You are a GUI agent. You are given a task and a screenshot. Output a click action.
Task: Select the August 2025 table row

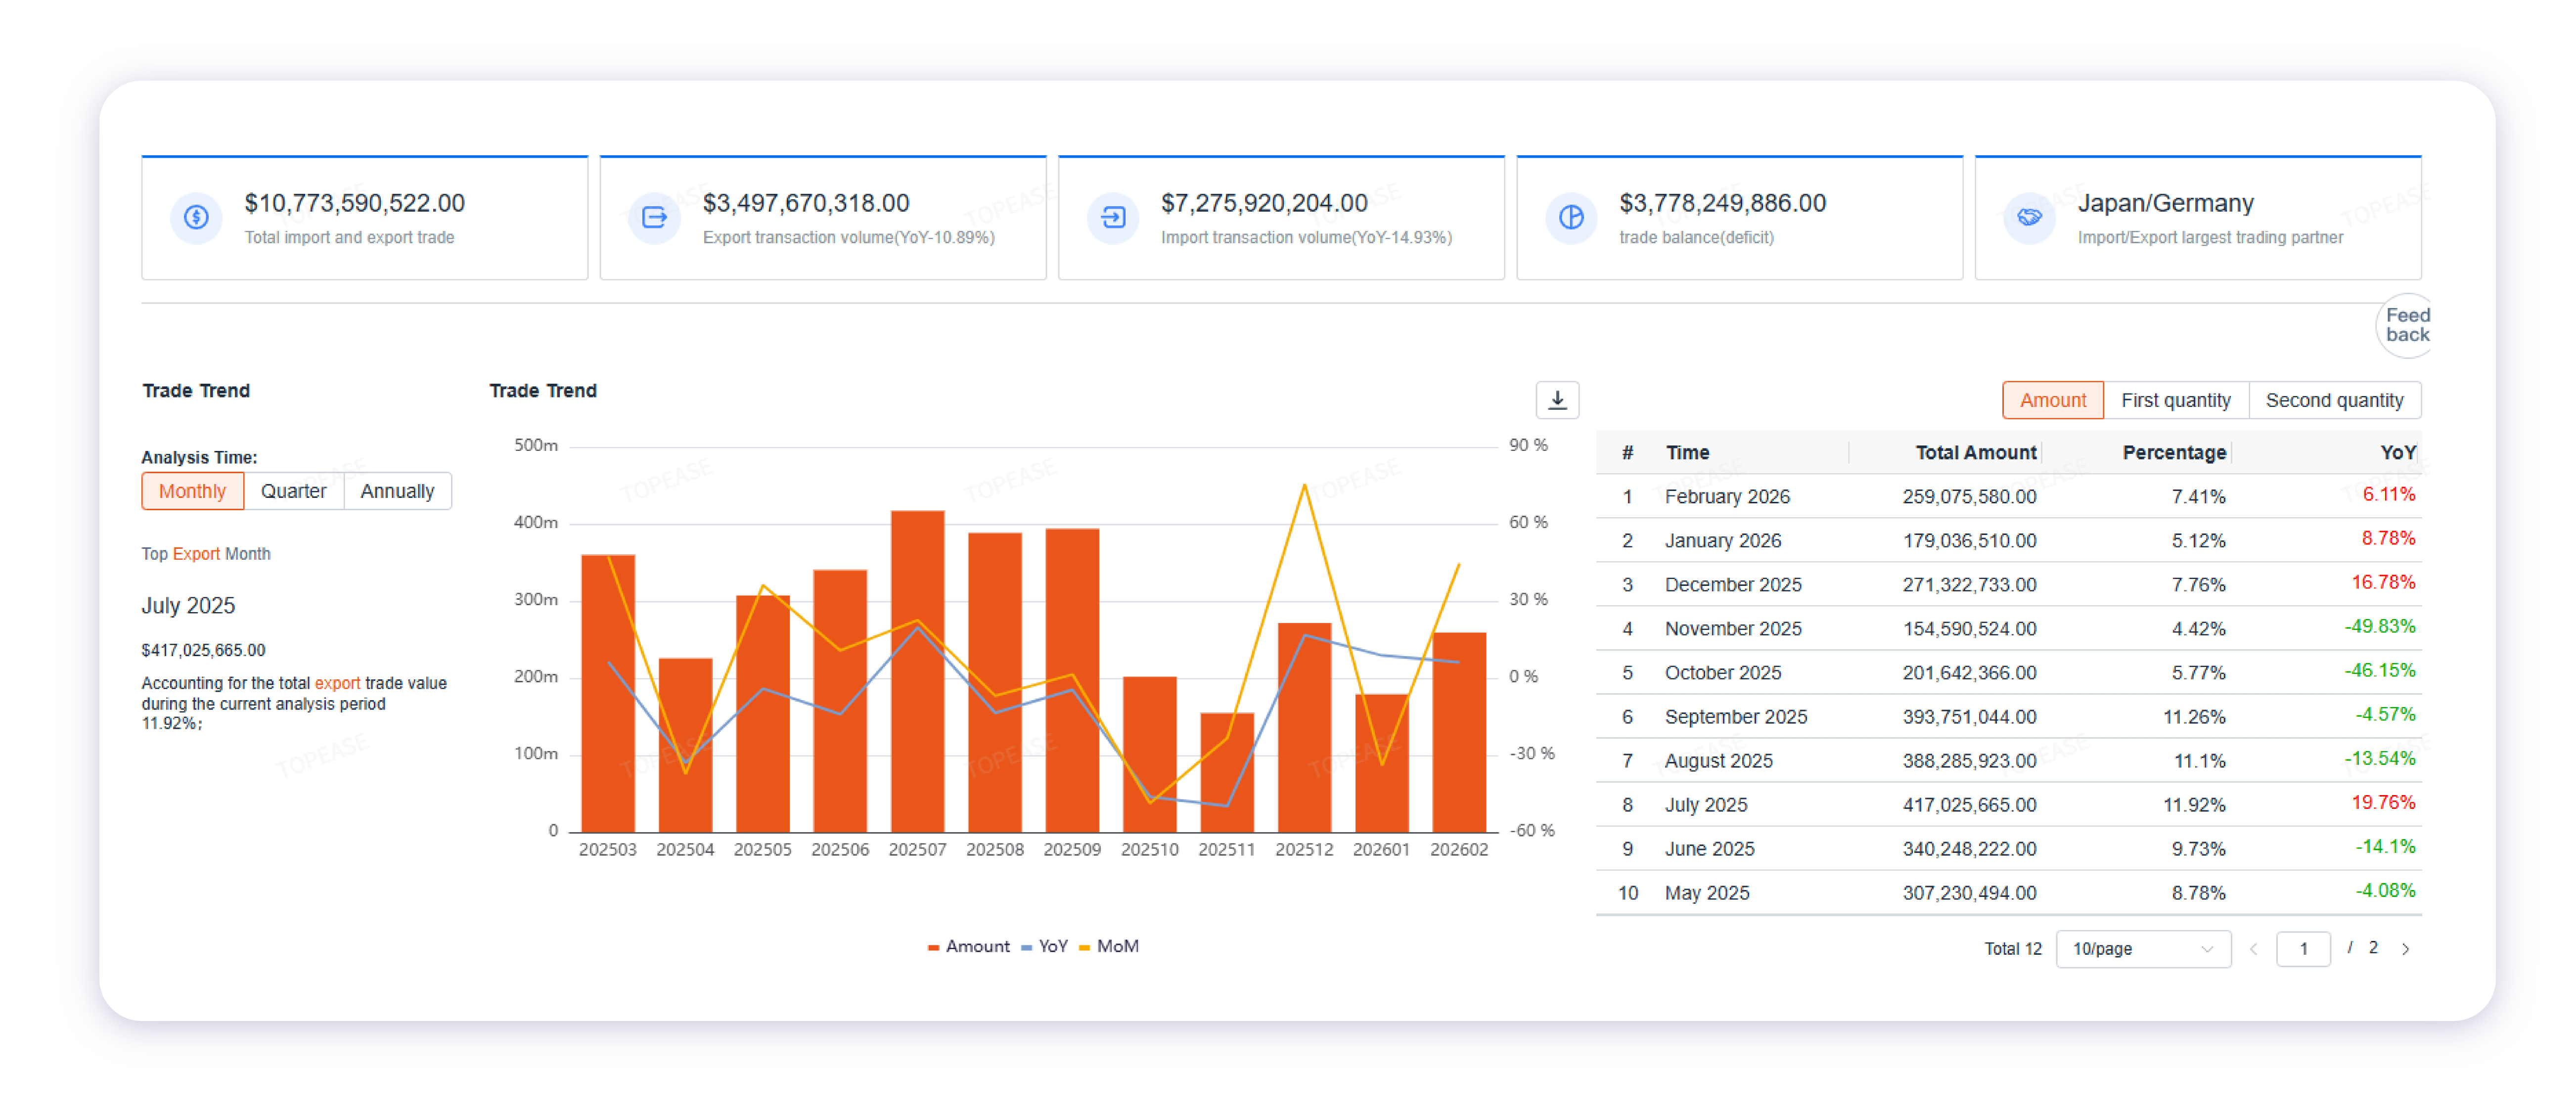2008,760
